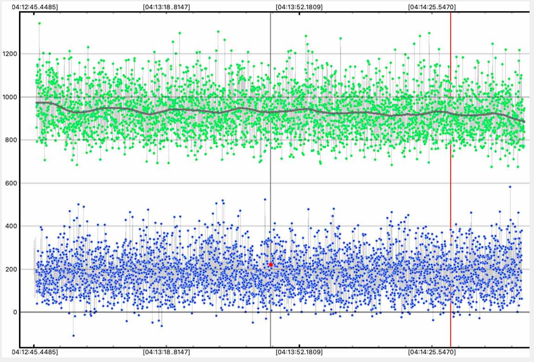Click the bottom 04:13:18.8147 axis label

[x=166, y=352]
